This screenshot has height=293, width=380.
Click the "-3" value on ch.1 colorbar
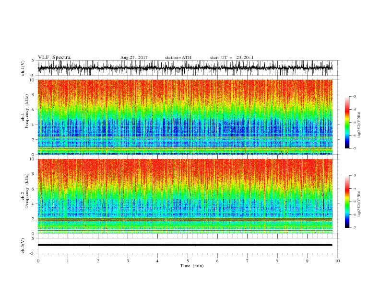pyautogui.click(x=354, y=96)
